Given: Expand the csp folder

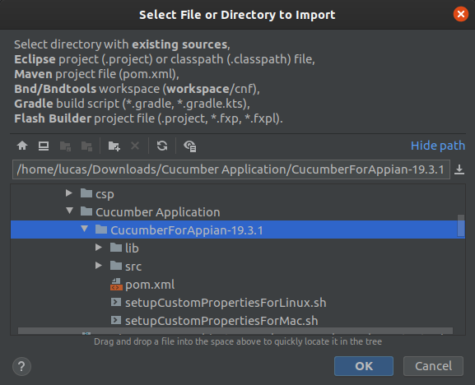Looking at the screenshot, I should click(69, 193).
